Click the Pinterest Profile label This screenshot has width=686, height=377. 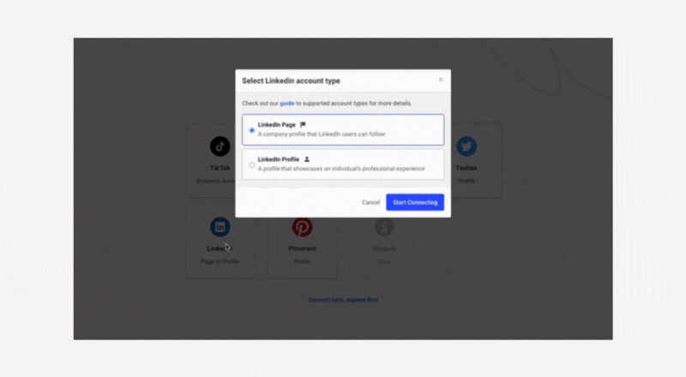coord(302,261)
